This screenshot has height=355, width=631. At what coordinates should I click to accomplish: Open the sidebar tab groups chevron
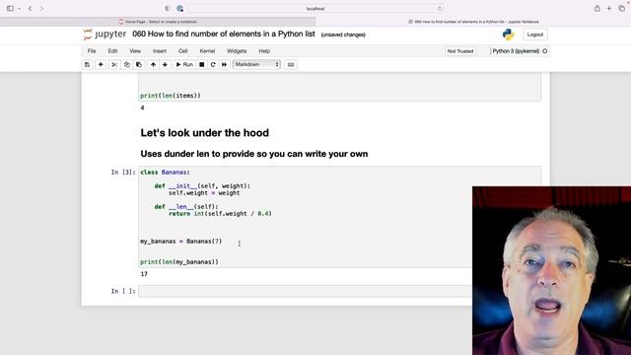click(20, 9)
